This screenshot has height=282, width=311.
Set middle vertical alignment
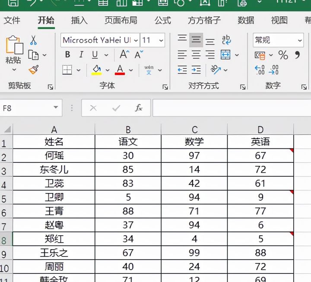pyautogui.click(x=196, y=40)
